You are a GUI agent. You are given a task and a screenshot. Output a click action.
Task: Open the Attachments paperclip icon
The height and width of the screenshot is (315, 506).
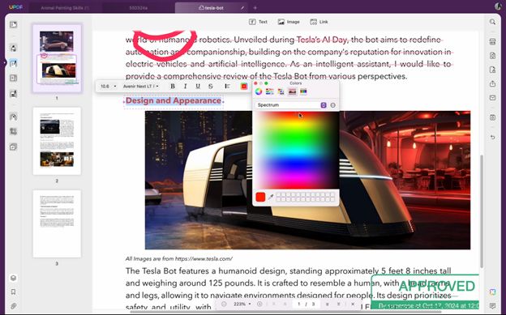[x=13, y=305]
